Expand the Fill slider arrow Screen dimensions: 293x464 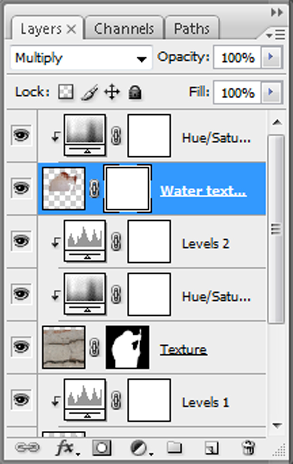(x=270, y=92)
